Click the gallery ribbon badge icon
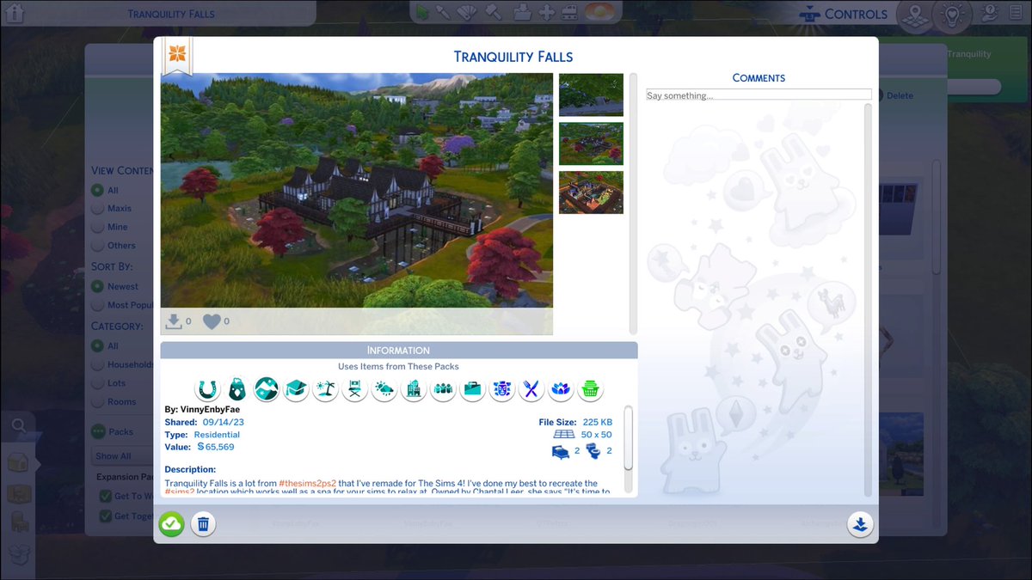The image size is (1032, 580). coord(176,57)
